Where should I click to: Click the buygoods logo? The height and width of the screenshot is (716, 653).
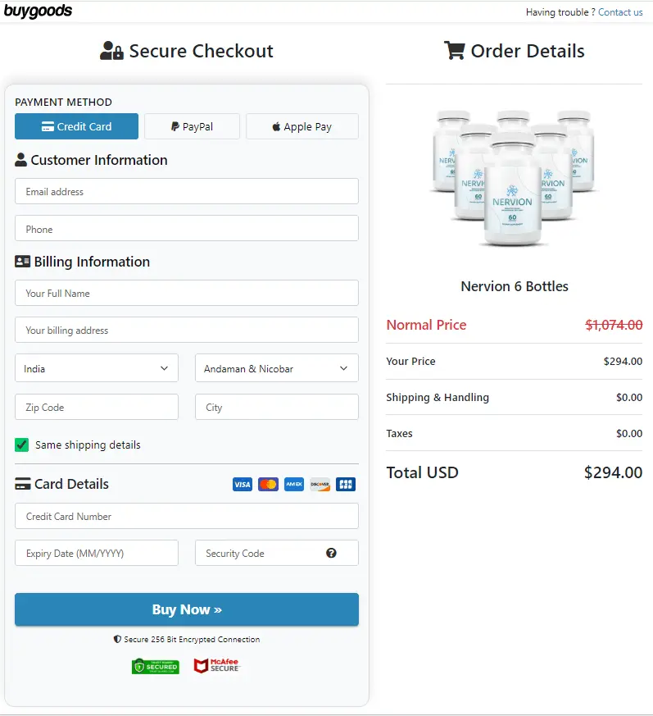coord(39,11)
